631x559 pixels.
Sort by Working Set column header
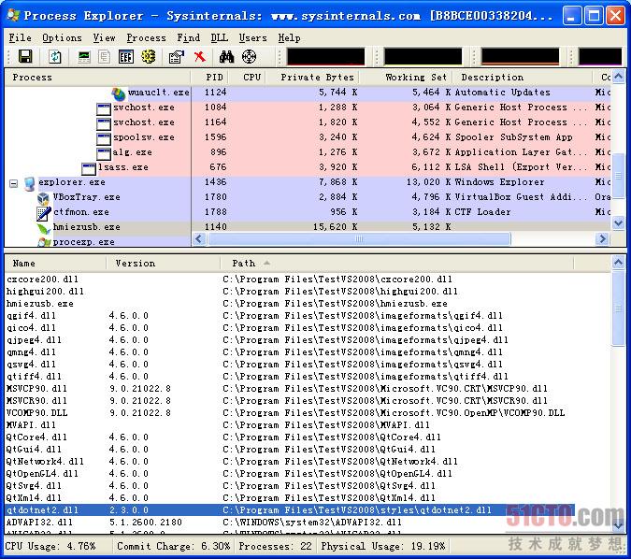[406, 78]
